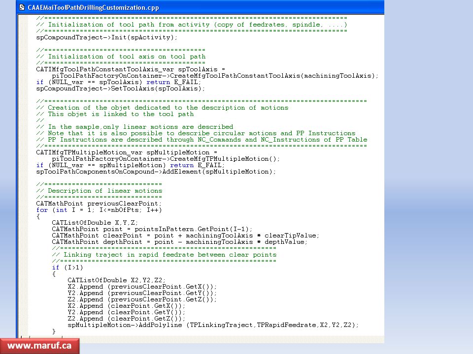
Task: Click the comment mentioning NC_Commands and NC_Instructions of PP Table
Action: tap(202, 140)
